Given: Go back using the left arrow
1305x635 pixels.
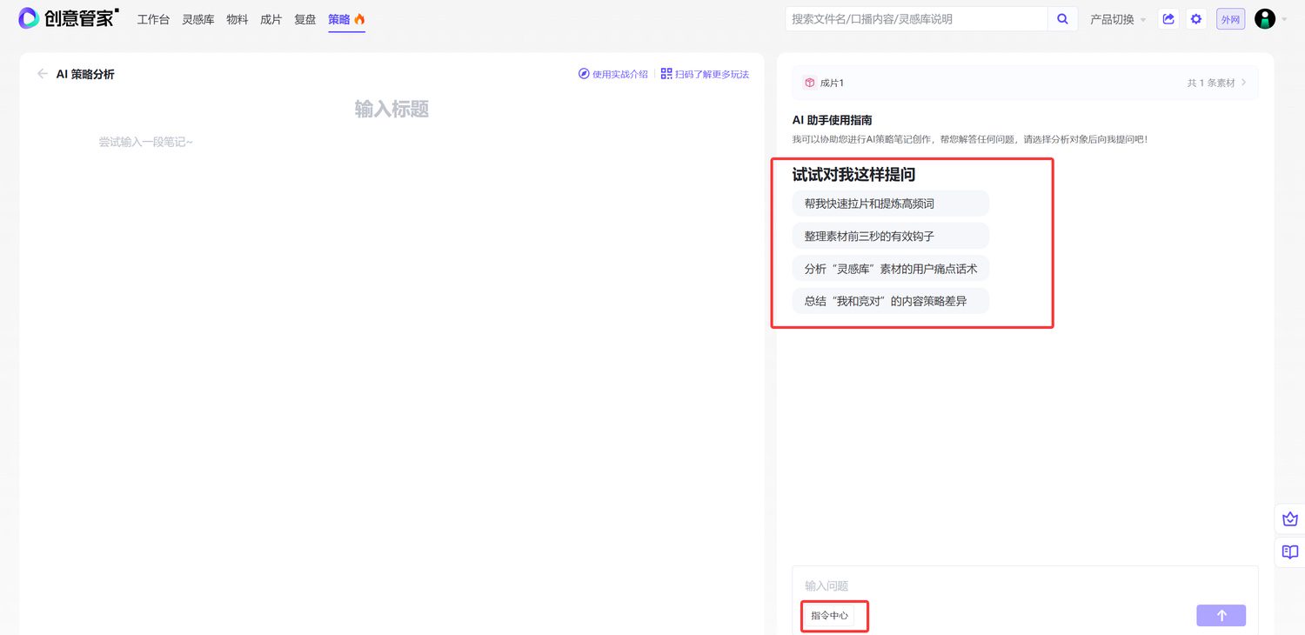Looking at the screenshot, I should pyautogui.click(x=42, y=74).
